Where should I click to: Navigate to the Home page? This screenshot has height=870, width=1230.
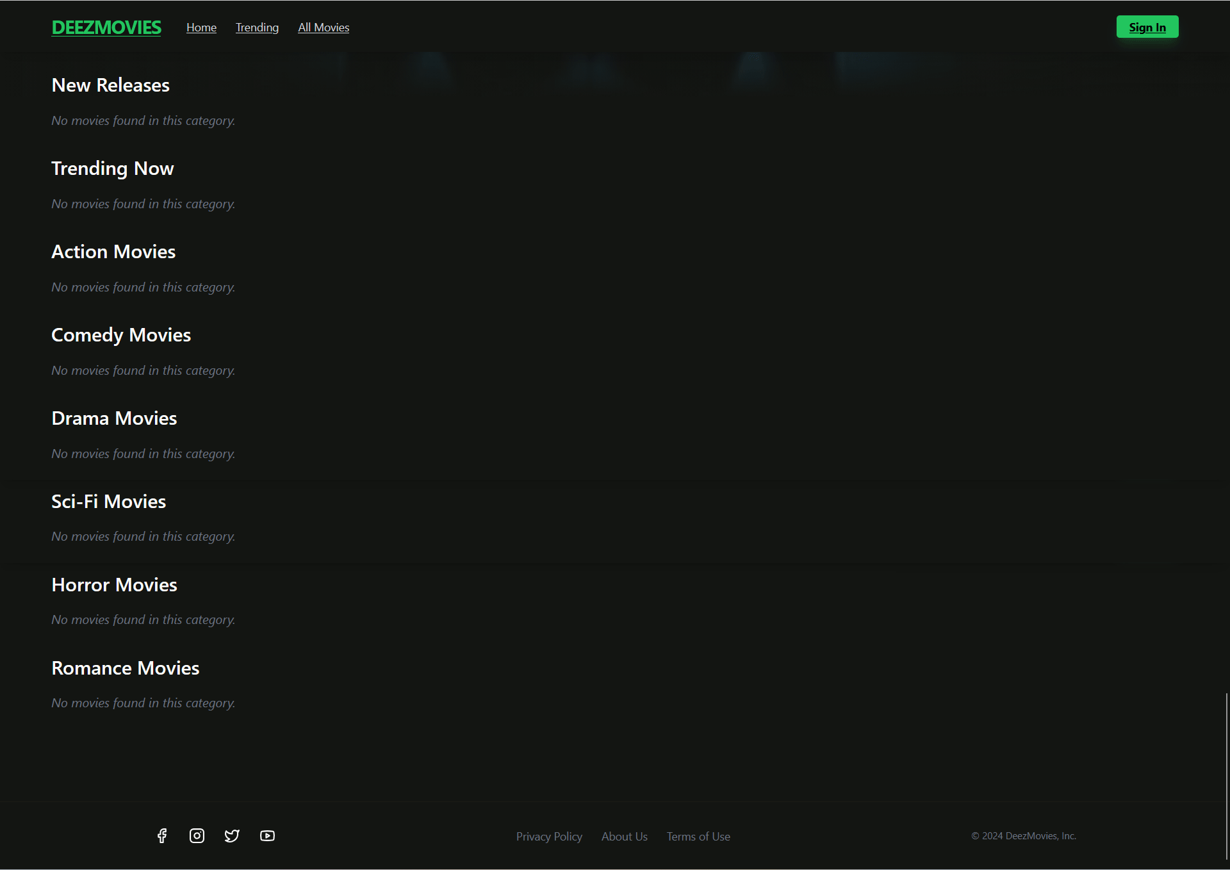coord(201,27)
